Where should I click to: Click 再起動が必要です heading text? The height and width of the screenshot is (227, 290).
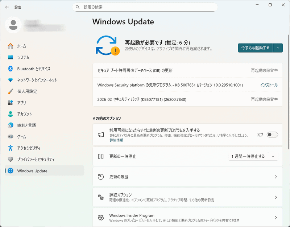pyautogui.click(x=157, y=42)
